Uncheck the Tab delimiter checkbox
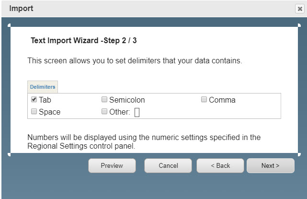 (34, 99)
